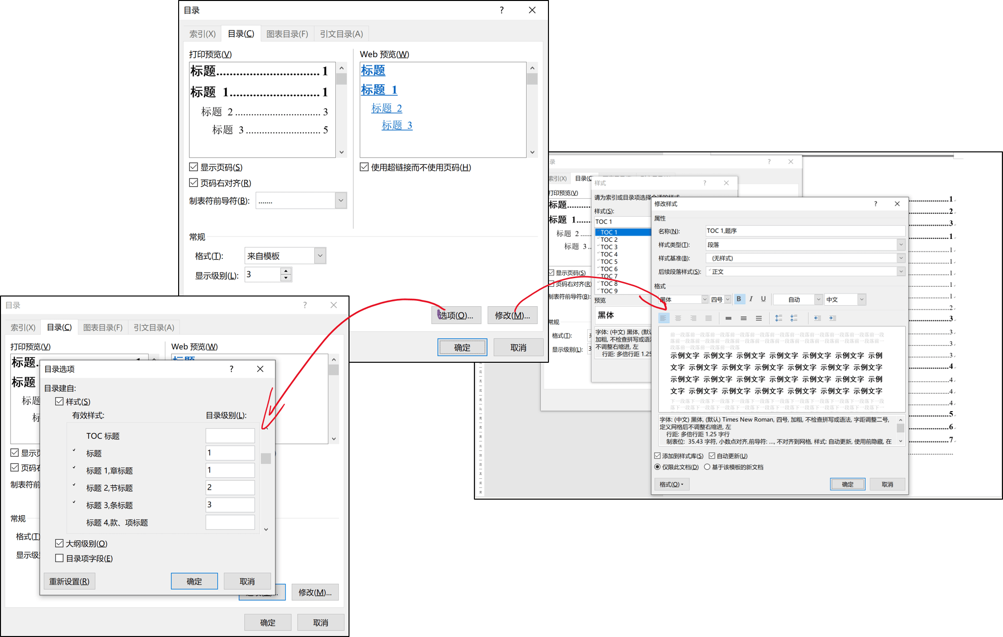Switch to 索引(X) tab in top dialog

coord(202,34)
